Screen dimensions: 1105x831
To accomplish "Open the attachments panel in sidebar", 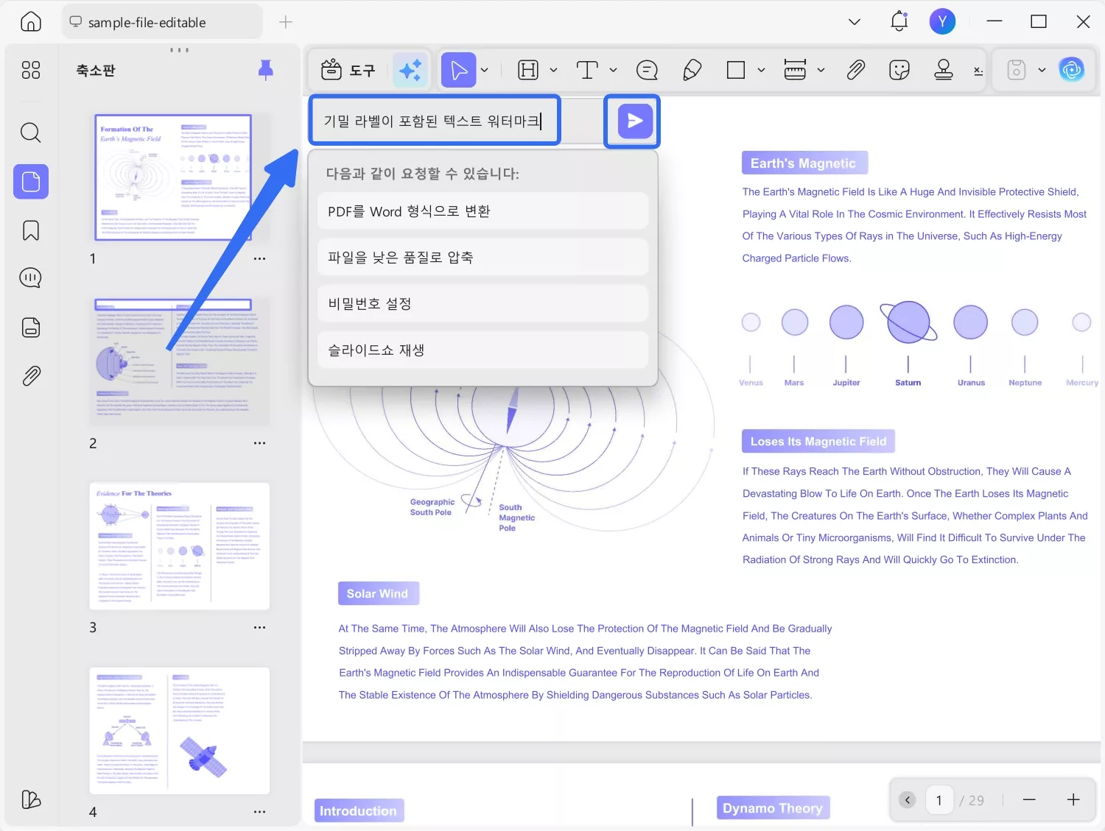I will [31, 376].
